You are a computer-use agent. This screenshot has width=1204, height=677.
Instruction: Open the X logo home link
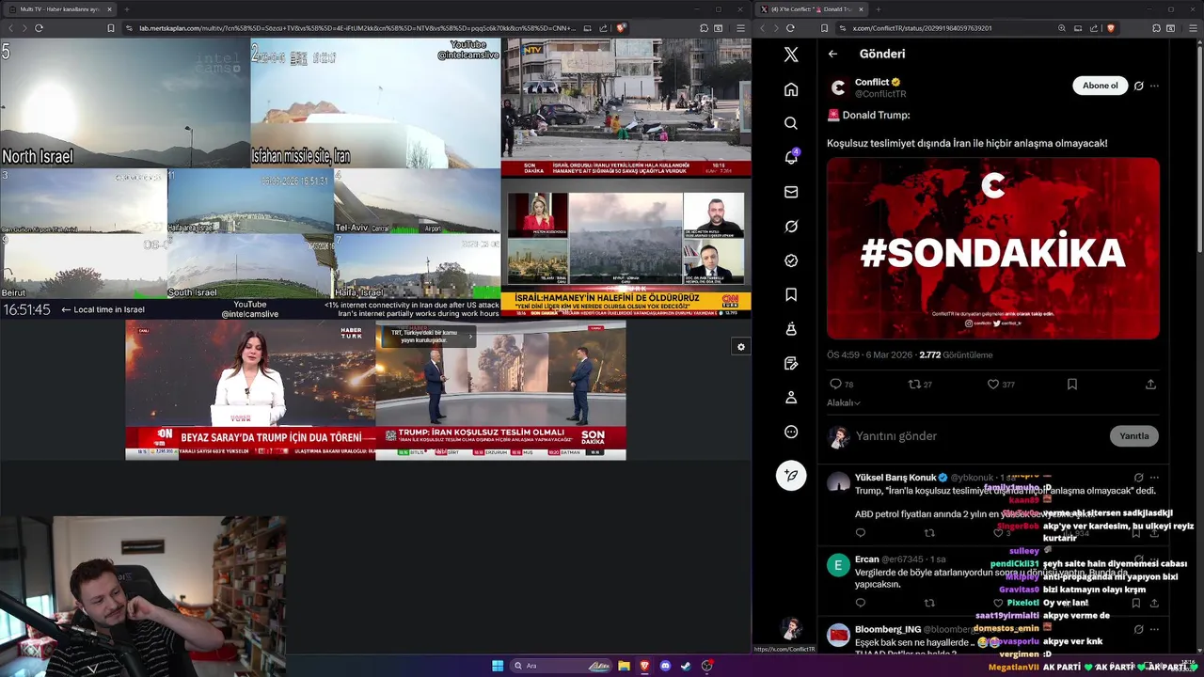click(x=791, y=55)
